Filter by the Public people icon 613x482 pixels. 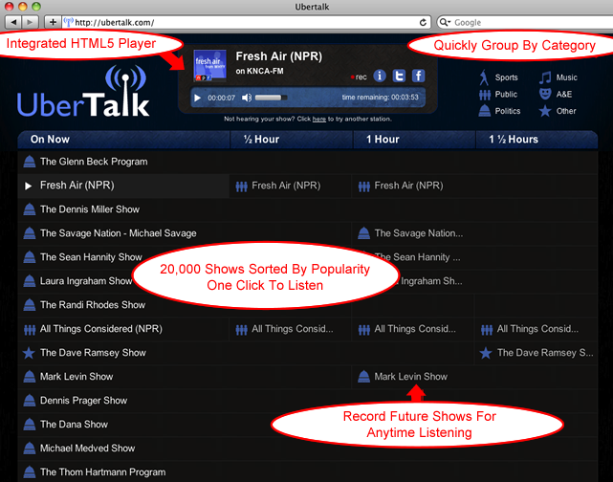coord(485,95)
